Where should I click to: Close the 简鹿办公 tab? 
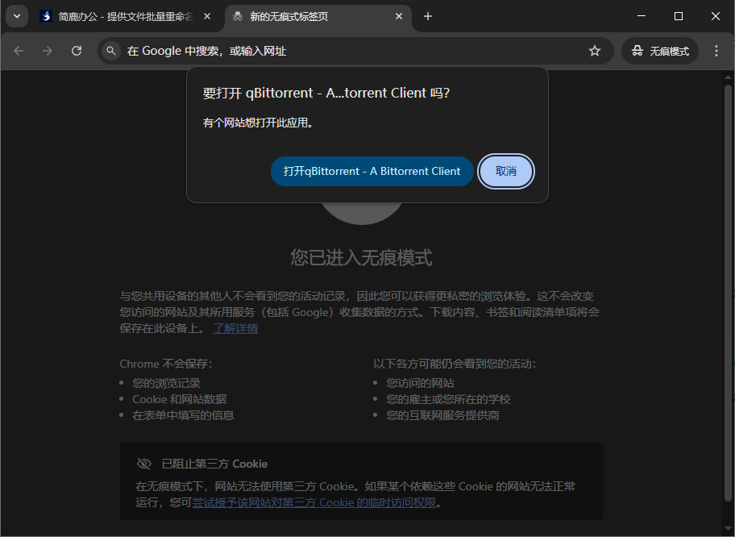click(207, 16)
